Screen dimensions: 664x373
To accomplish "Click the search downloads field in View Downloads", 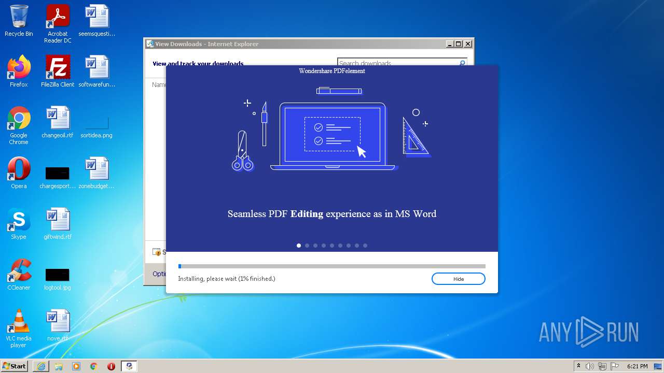I will pos(397,63).
